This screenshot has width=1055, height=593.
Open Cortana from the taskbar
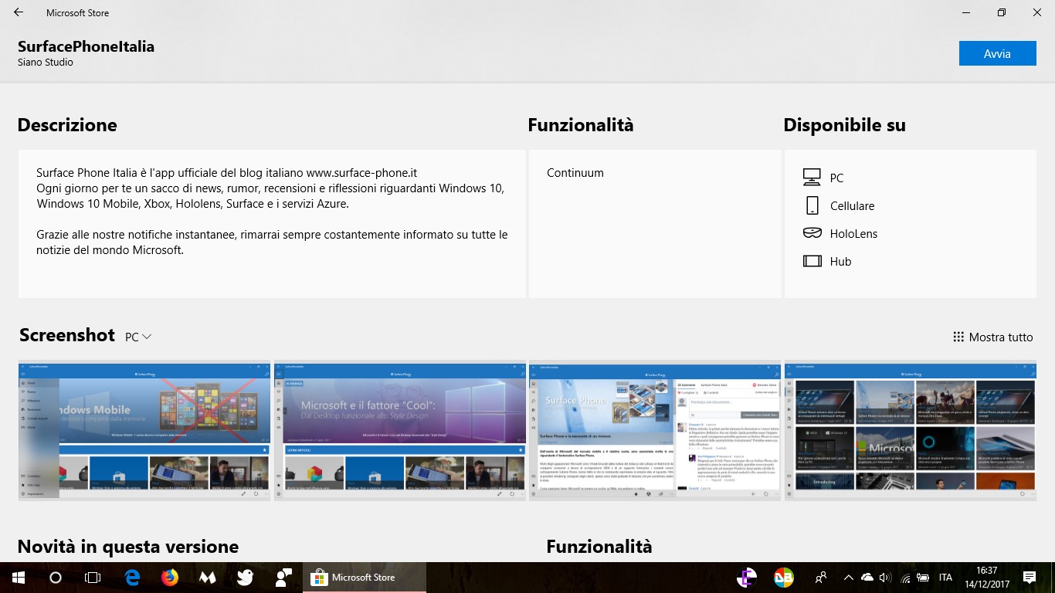[55, 578]
